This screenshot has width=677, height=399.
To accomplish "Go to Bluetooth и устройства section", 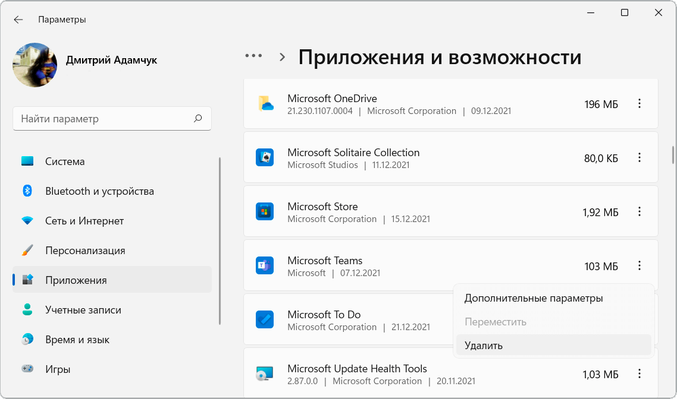I will (x=99, y=191).
